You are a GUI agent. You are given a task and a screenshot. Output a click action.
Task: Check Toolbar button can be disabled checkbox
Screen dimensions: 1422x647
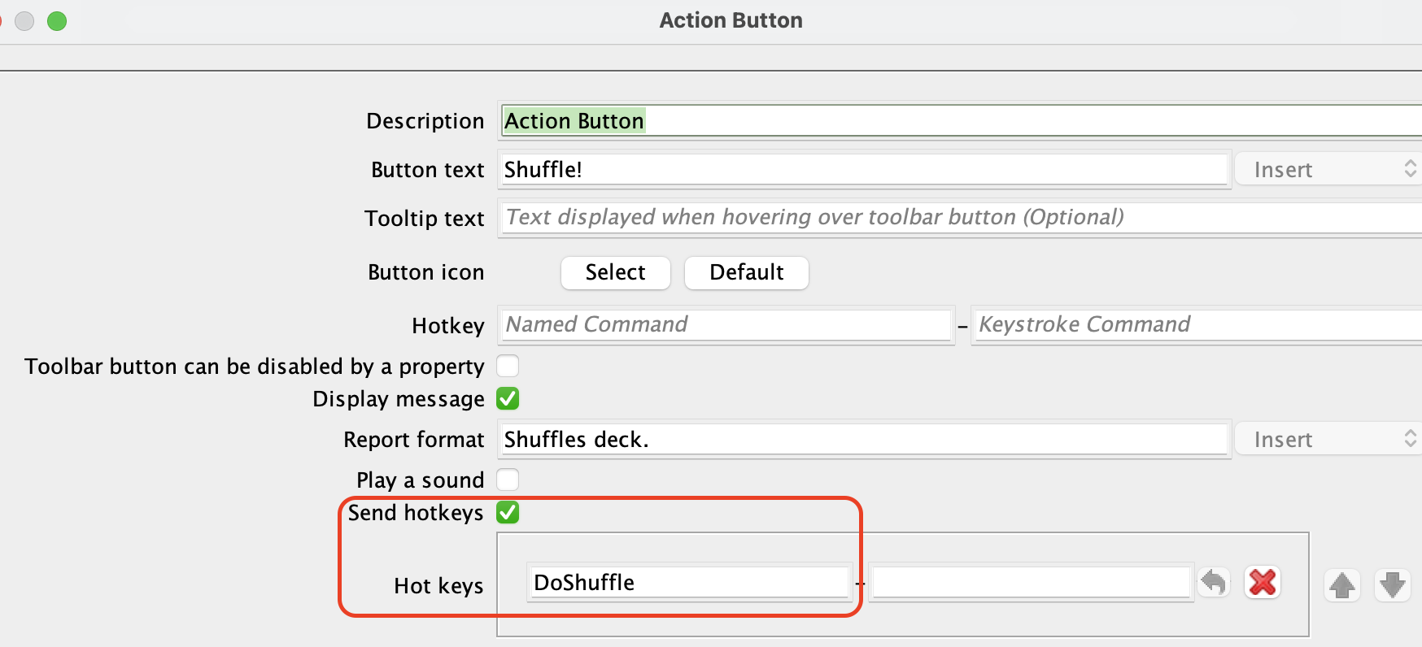pos(508,366)
